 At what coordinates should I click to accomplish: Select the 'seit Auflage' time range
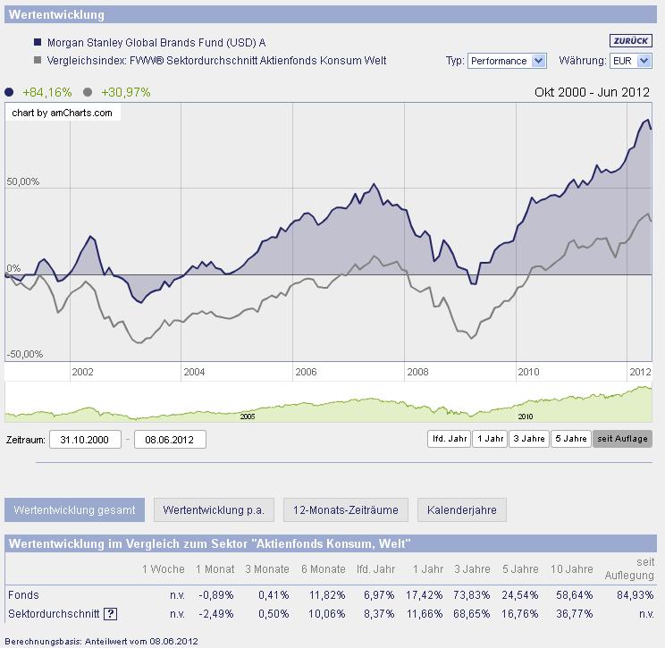click(622, 439)
